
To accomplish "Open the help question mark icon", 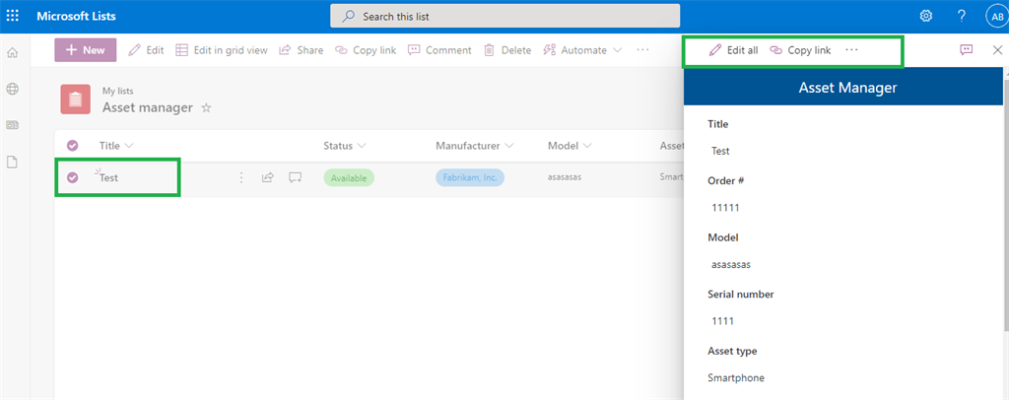I will [962, 16].
